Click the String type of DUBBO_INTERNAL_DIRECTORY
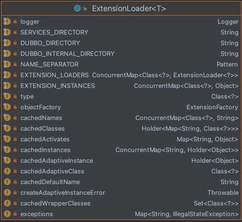Viewport: 242px width, 222px height. tap(229, 54)
